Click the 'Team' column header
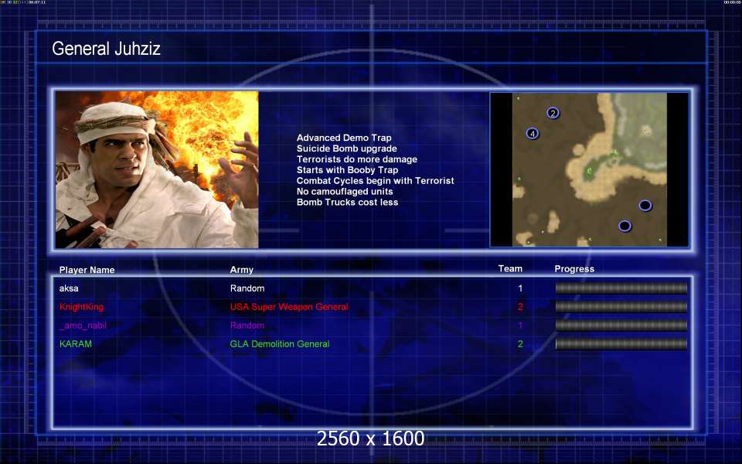 (x=510, y=268)
